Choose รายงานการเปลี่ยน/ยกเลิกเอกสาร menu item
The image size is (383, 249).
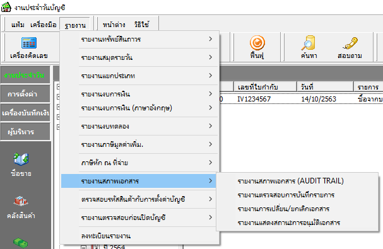(283, 209)
